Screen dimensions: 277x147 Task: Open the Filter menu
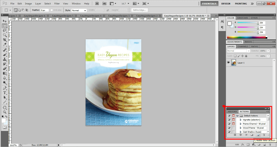click(x=57, y=4)
